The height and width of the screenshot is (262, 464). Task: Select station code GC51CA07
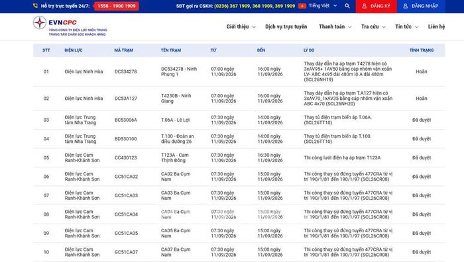(x=126, y=252)
